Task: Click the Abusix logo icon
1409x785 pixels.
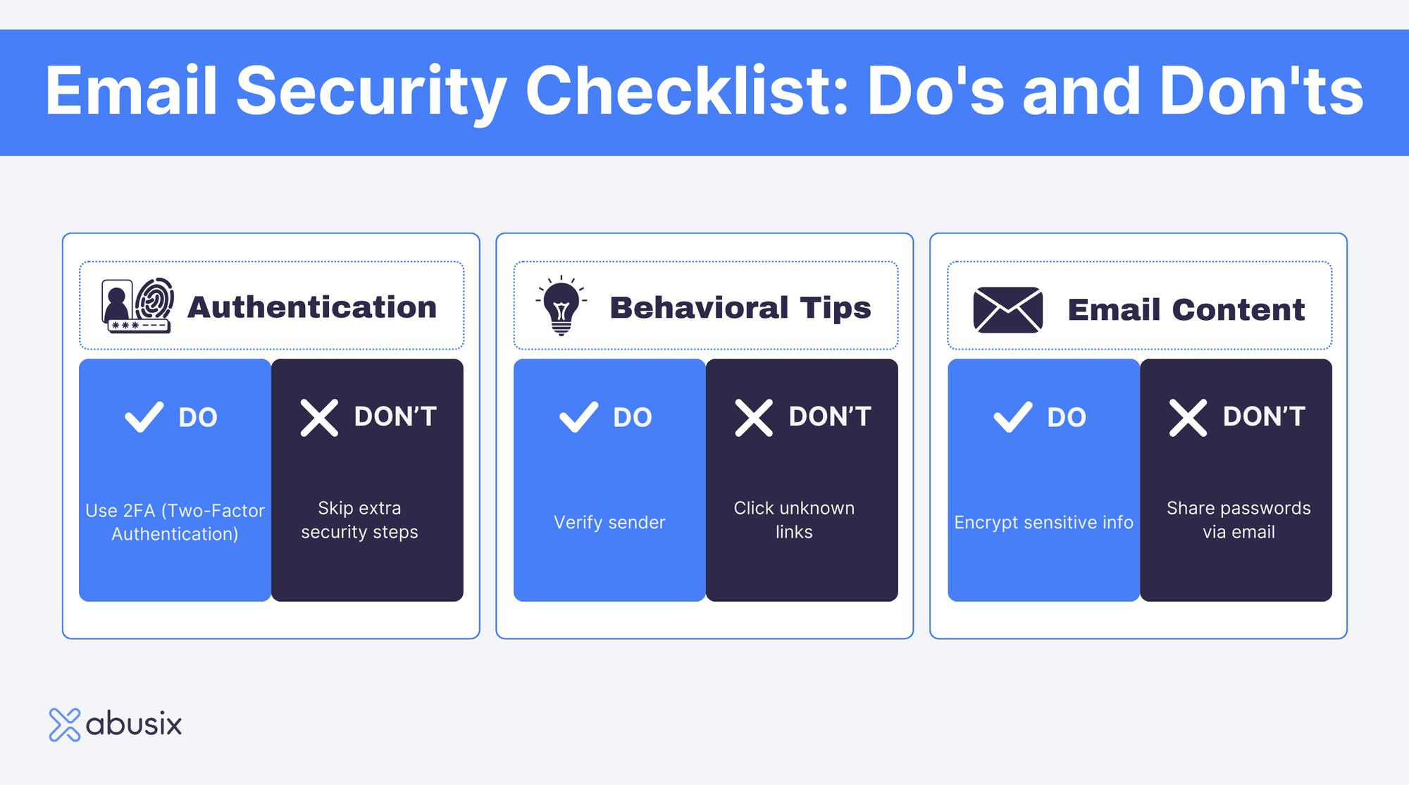Action: 65,724
